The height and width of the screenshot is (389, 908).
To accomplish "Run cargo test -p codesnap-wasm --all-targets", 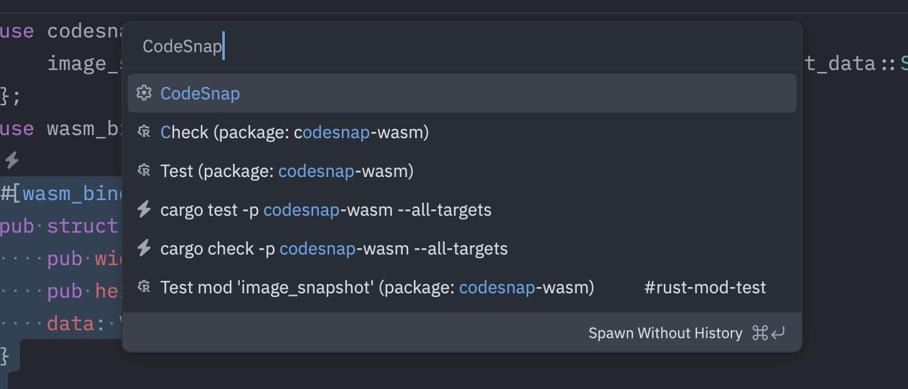I will (462, 210).
